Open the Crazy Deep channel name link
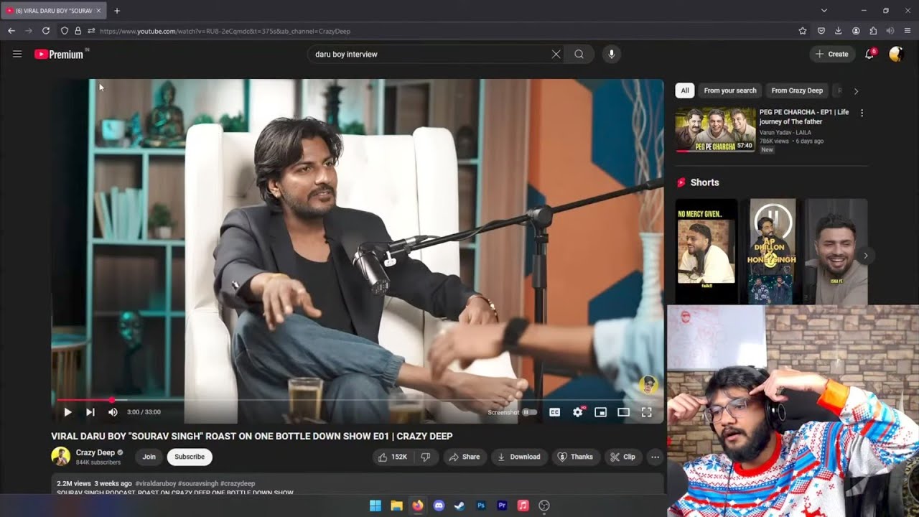The image size is (919, 517). (x=95, y=453)
